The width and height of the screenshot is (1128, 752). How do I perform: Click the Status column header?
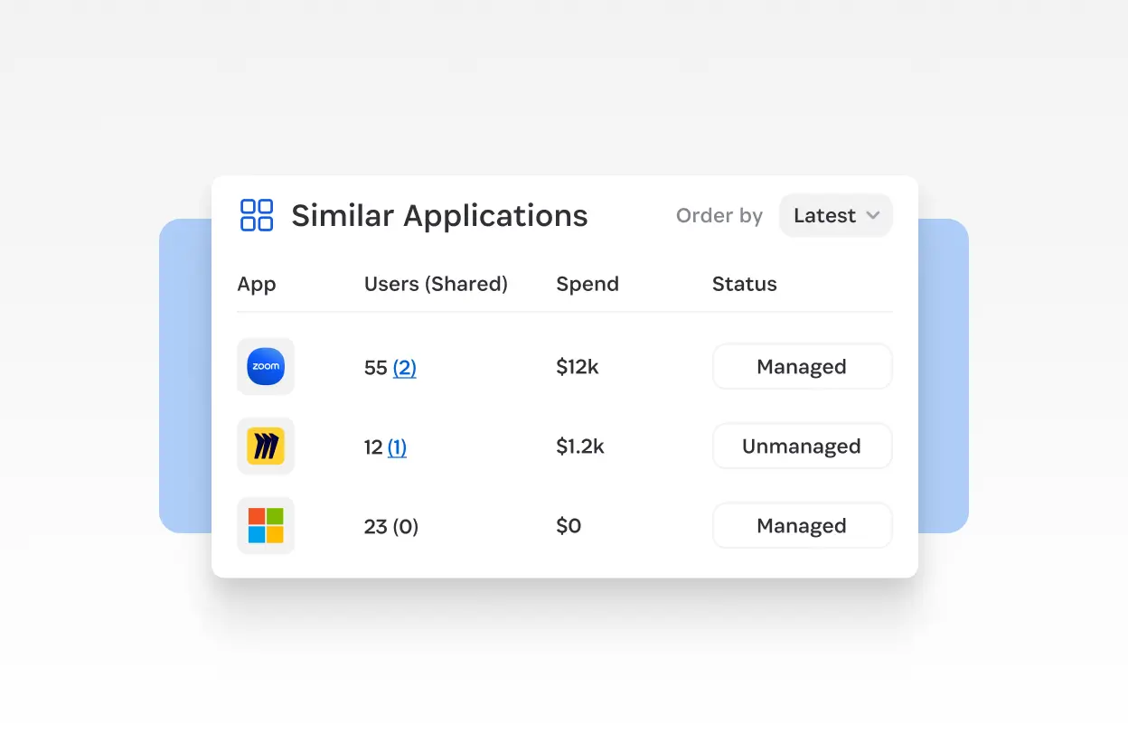tap(744, 284)
